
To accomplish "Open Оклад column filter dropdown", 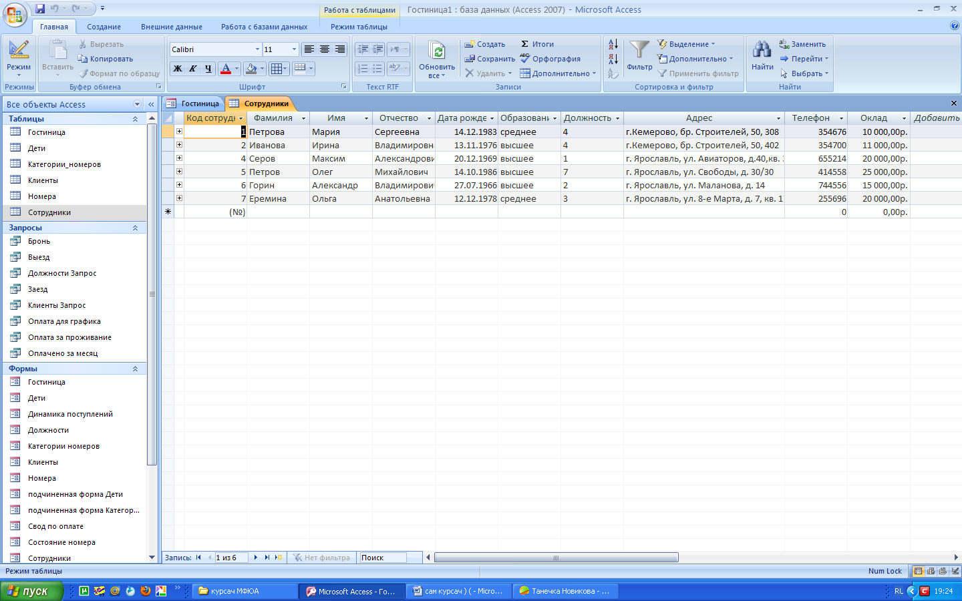I will [x=904, y=118].
